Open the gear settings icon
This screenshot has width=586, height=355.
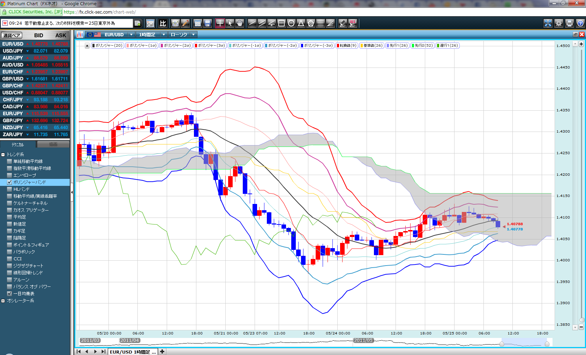[x=559, y=23]
